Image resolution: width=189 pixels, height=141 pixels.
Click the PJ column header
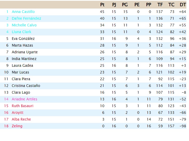(114, 5)
